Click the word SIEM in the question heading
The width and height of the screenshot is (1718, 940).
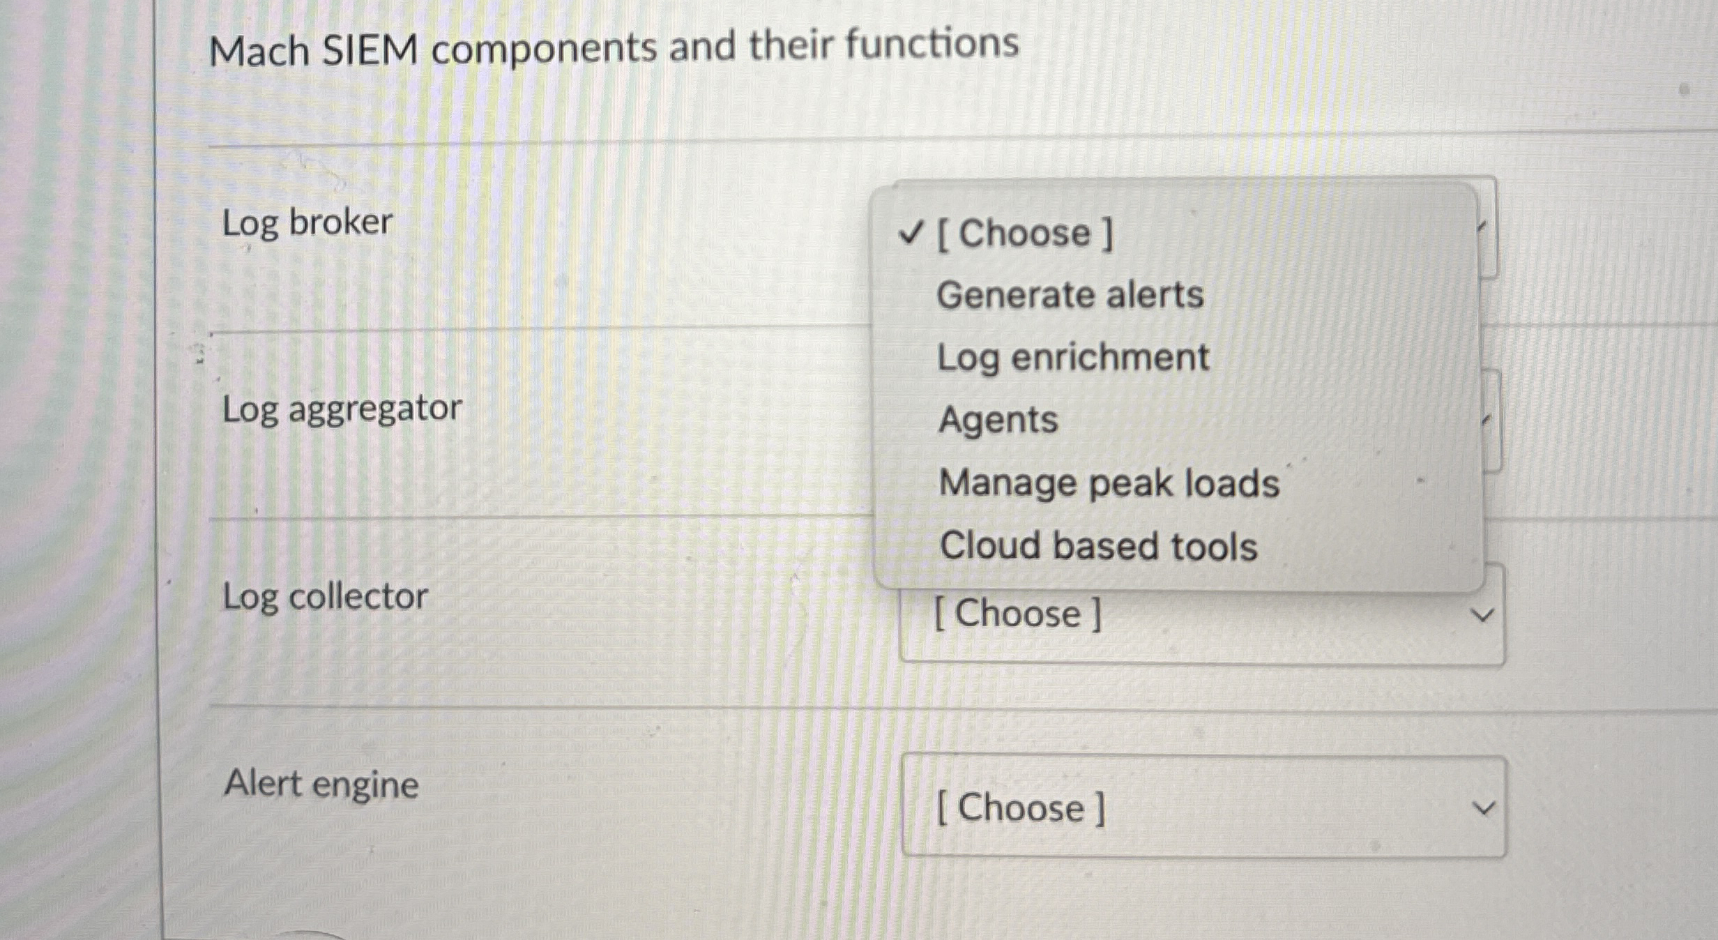tap(370, 51)
